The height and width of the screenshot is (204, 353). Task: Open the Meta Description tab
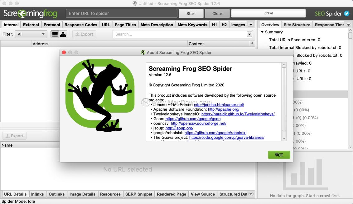click(157, 25)
